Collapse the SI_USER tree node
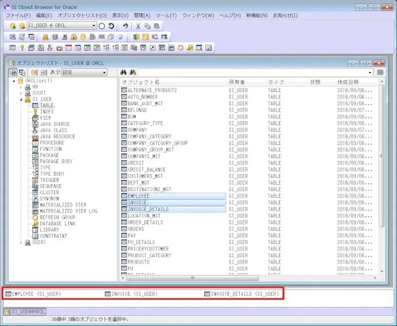Viewport: 397px width, 326px height. click(22, 99)
